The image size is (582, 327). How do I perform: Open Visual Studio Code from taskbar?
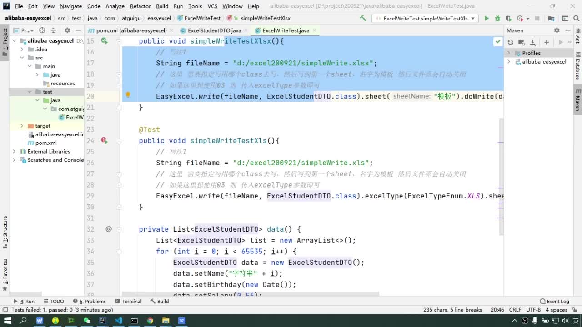pos(118,321)
